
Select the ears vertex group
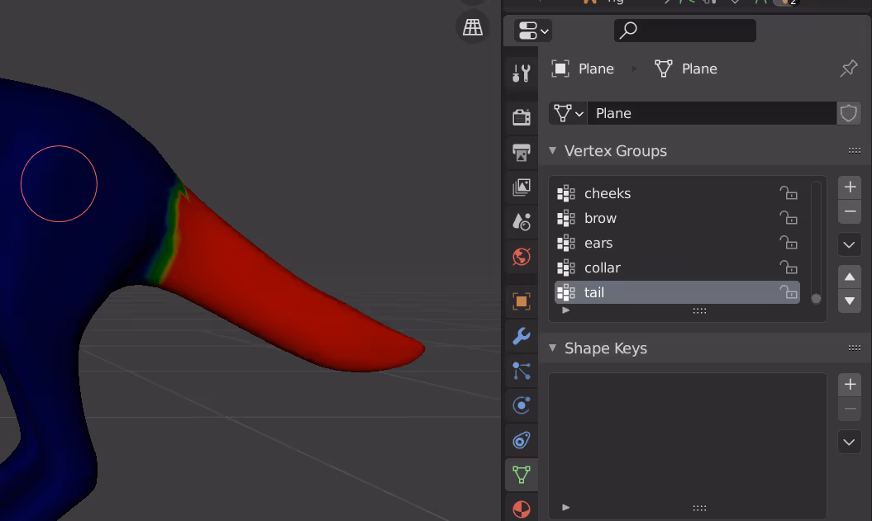677,243
